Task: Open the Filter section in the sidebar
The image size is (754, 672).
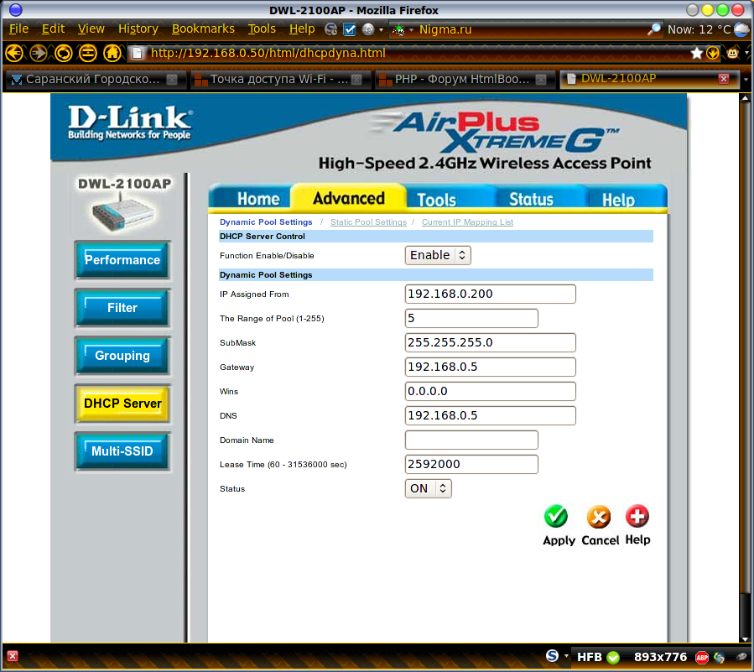Action: pos(122,308)
